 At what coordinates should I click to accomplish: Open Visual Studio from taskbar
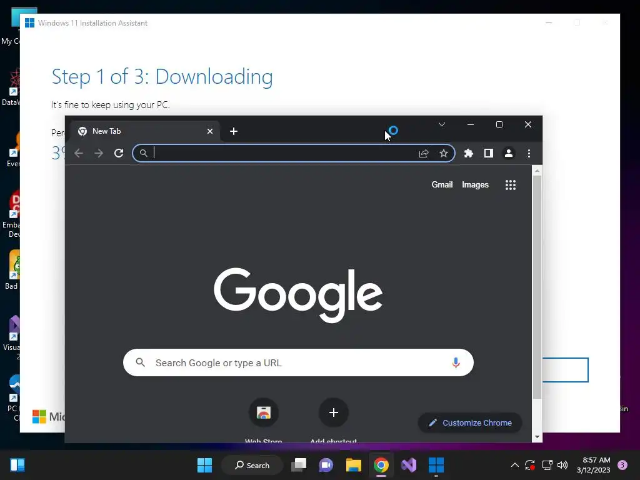(409, 465)
